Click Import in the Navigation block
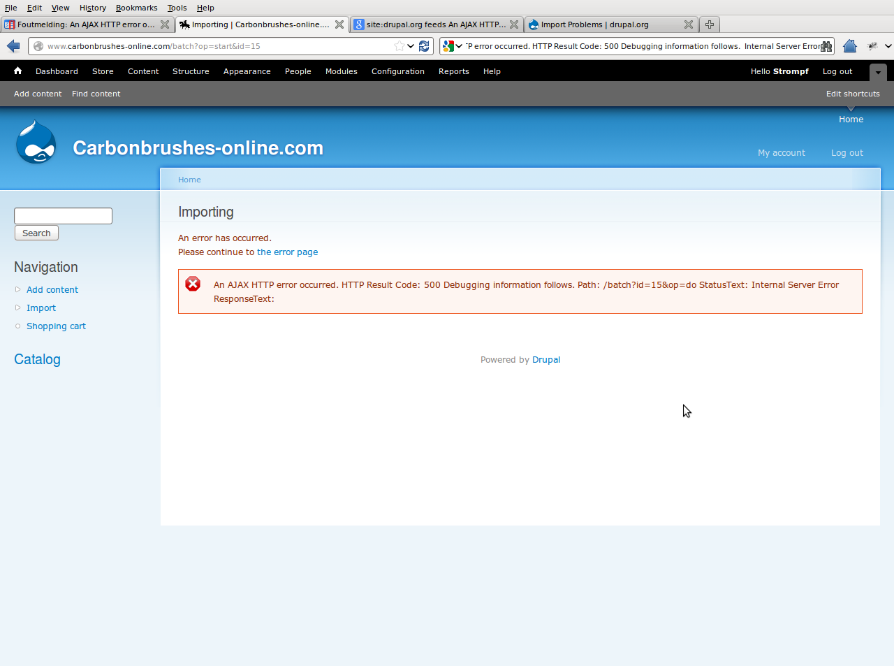Viewport: 894px width, 666px height. (x=41, y=308)
